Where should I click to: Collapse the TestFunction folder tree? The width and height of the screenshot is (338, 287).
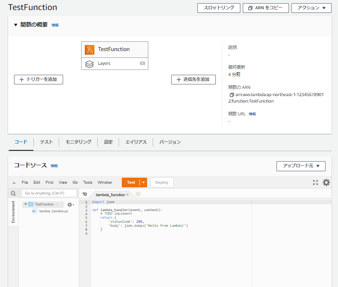[x=25, y=204]
